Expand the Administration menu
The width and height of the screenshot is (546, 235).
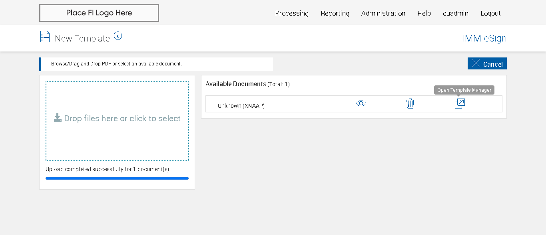point(383,13)
